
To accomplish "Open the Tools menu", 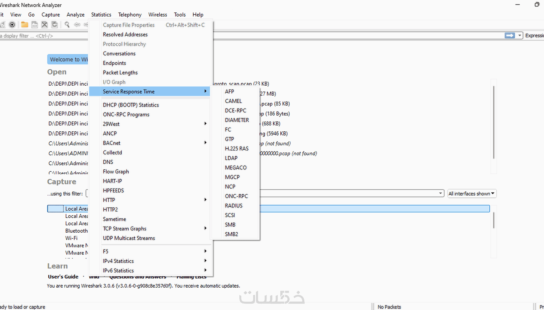I will coord(180,15).
